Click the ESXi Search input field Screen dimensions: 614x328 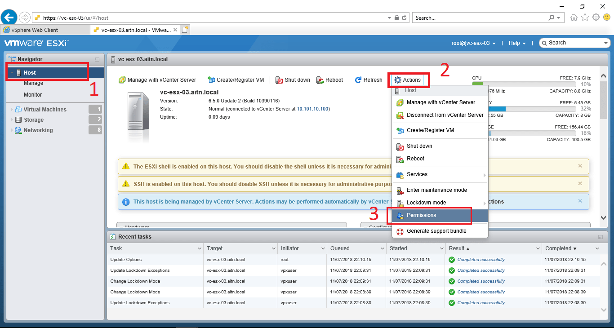(574, 43)
